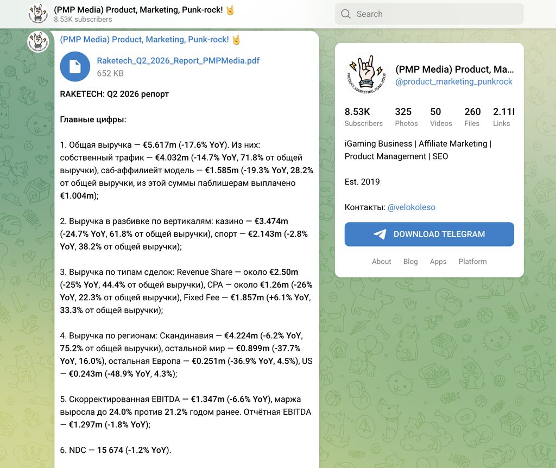Open the Apps footer link

click(438, 261)
